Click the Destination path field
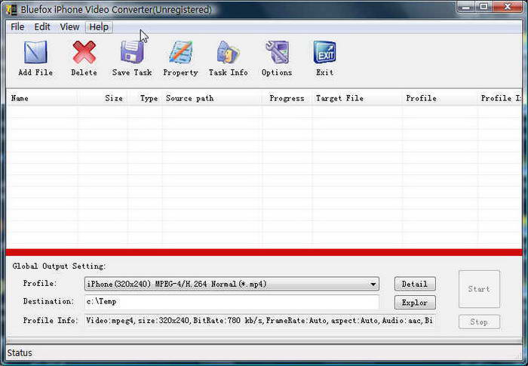 click(232, 302)
